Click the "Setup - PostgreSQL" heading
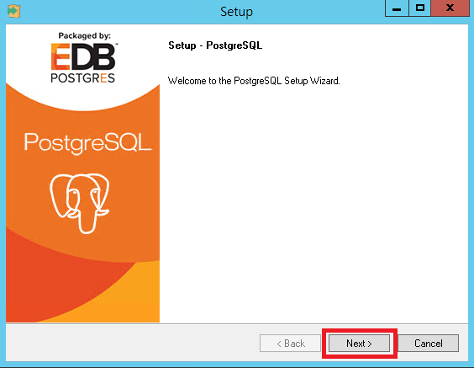Viewport: 474px width, 368px height. [x=215, y=45]
